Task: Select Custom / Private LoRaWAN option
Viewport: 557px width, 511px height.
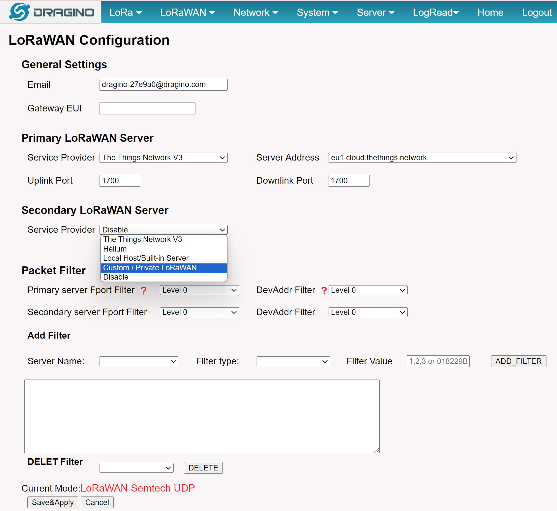Action: pos(163,268)
